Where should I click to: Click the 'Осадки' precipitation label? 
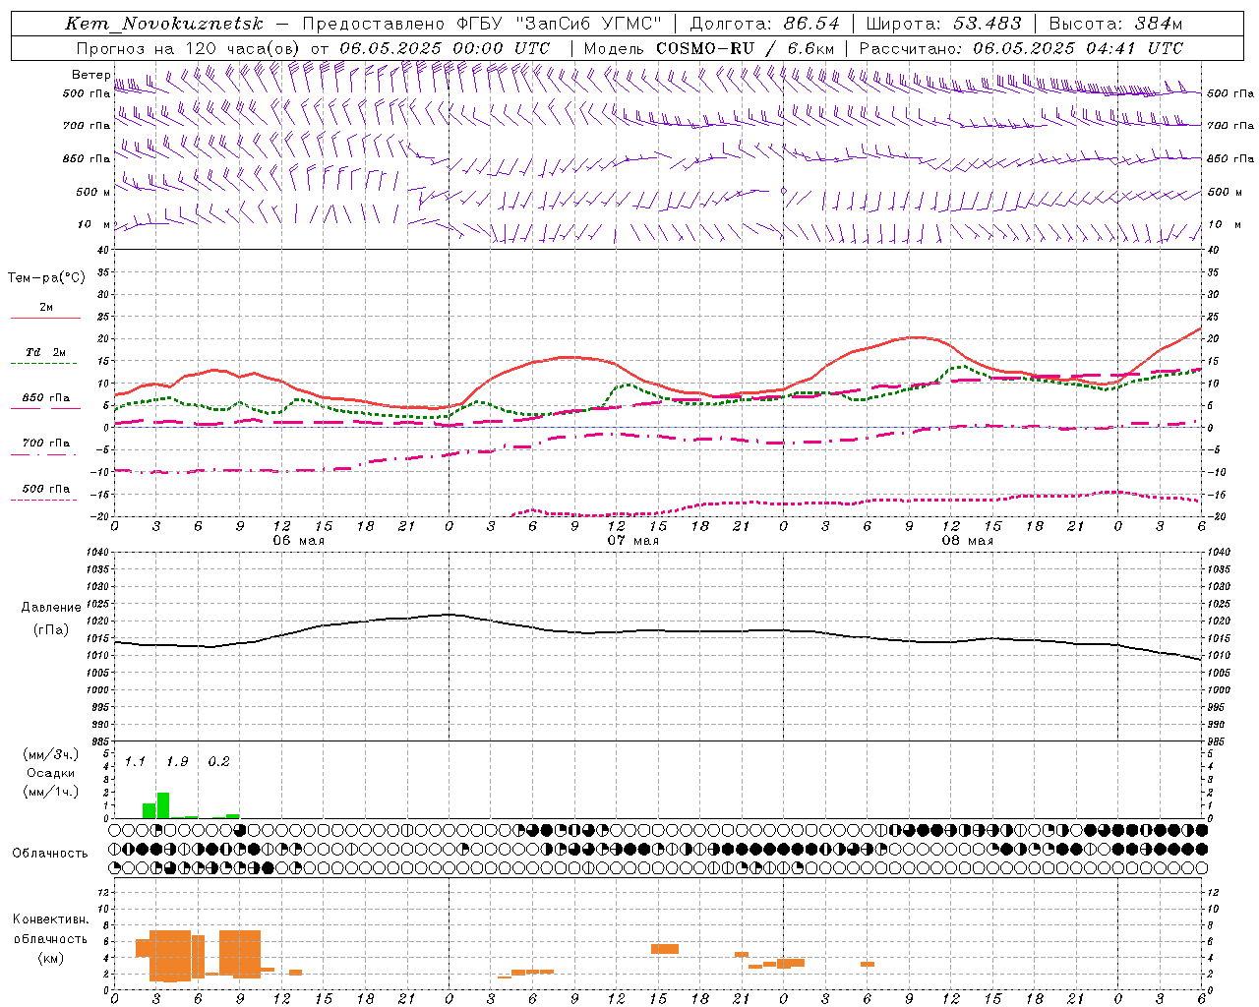pyautogui.click(x=51, y=773)
